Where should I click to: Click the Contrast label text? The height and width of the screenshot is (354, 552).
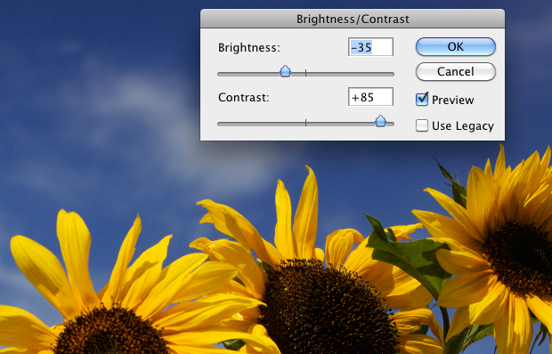(x=244, y=97)
